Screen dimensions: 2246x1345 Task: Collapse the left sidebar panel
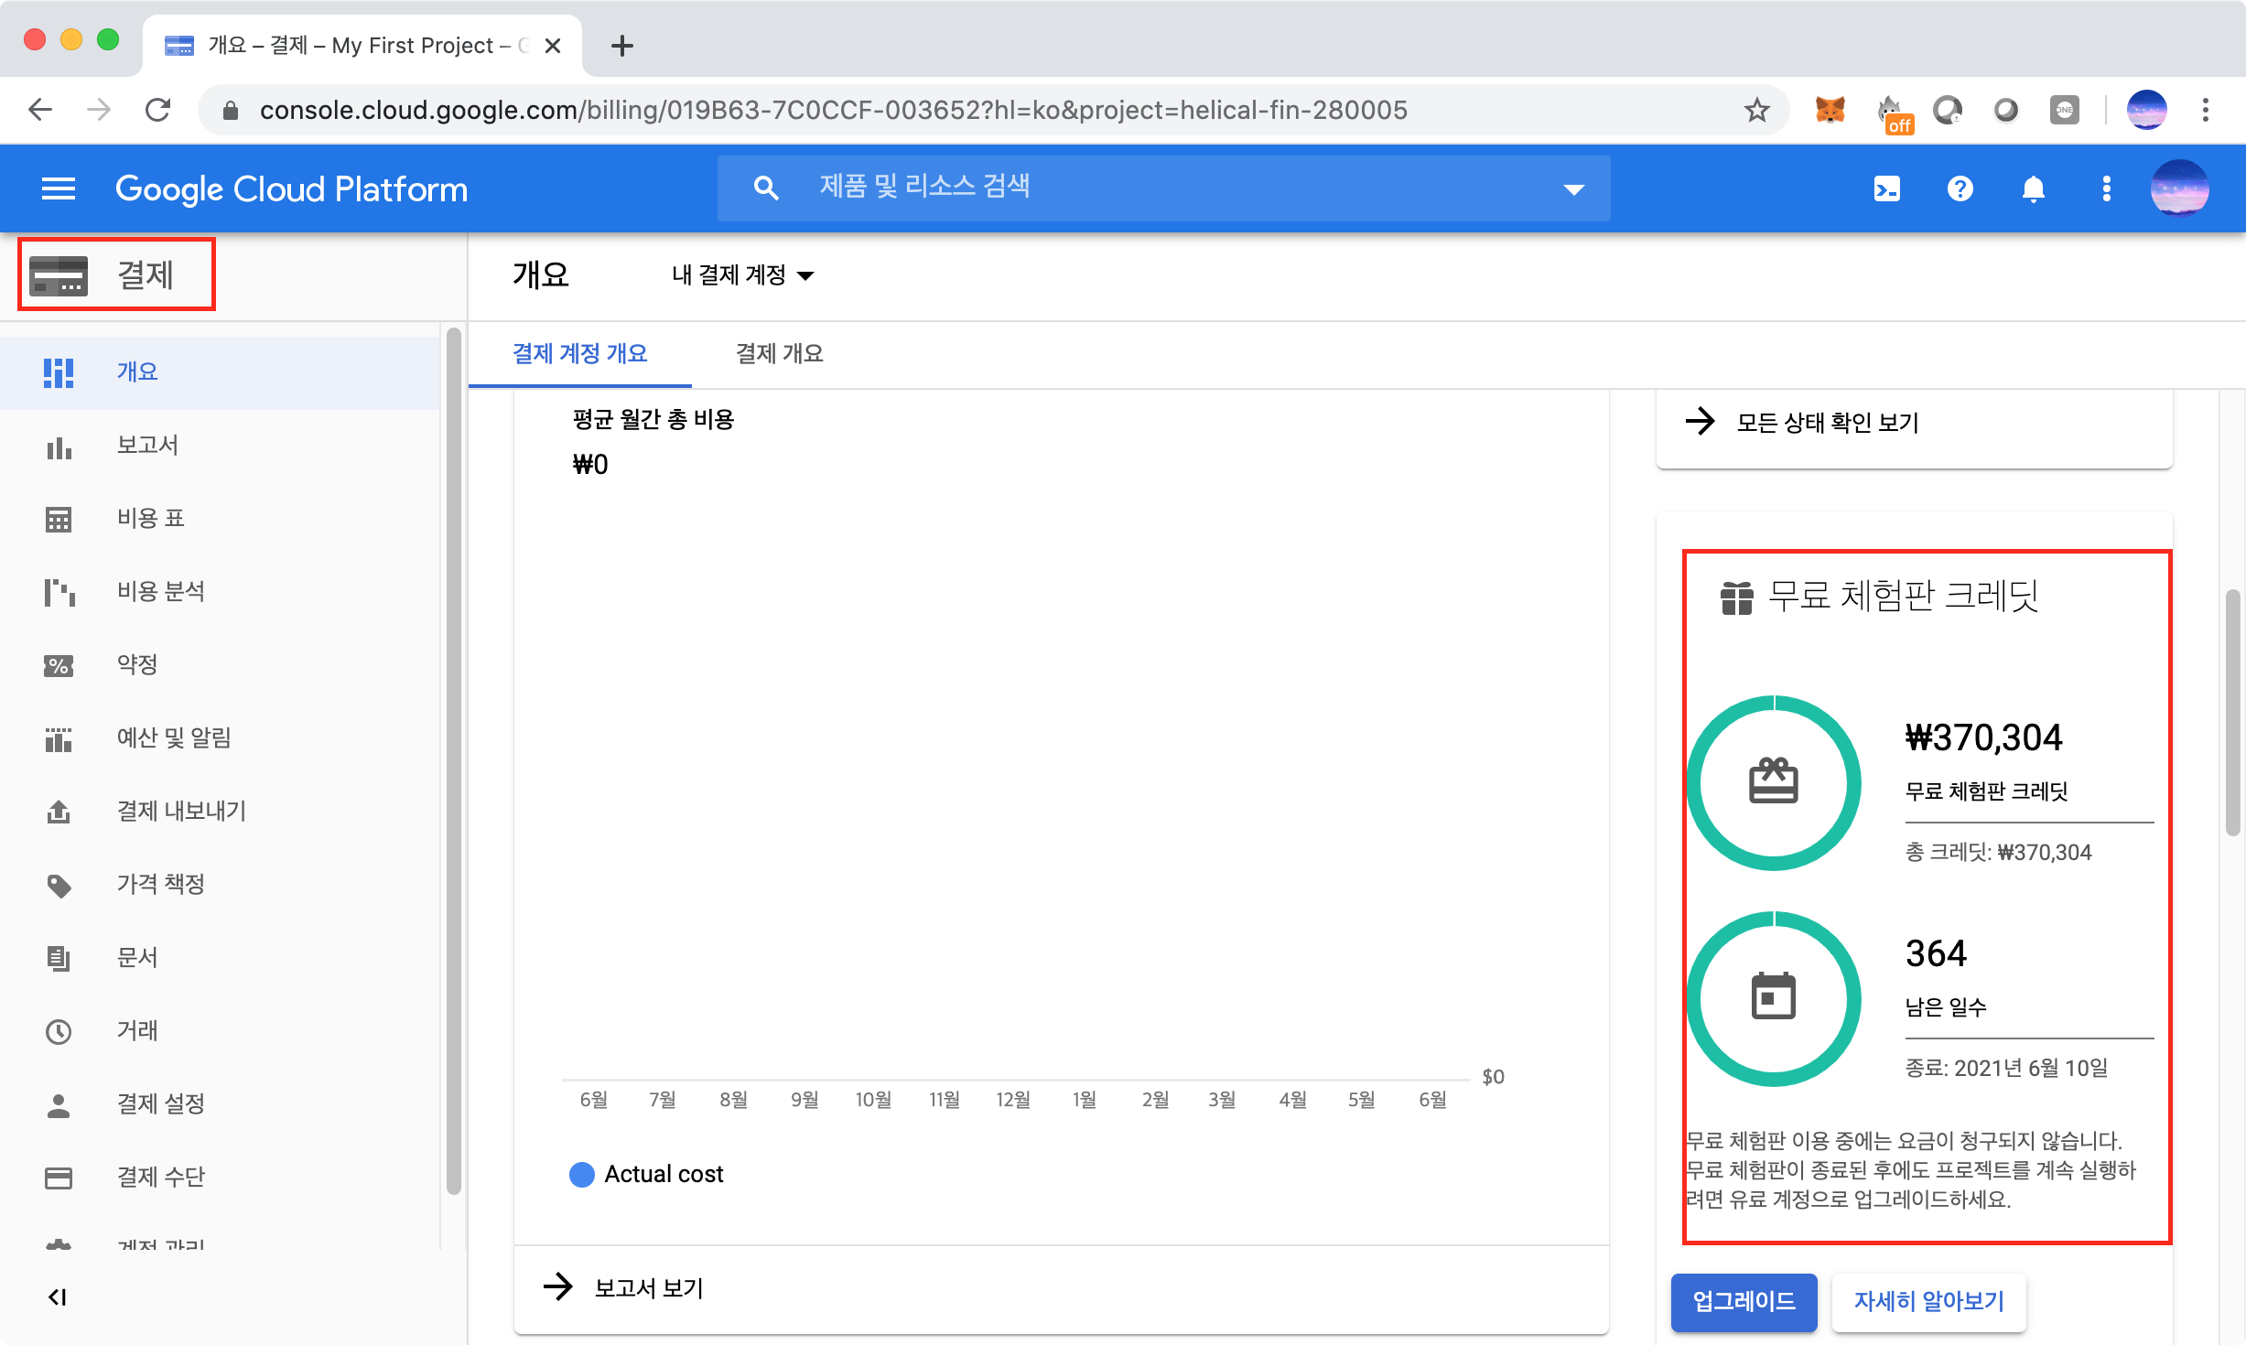[58, 1297]
